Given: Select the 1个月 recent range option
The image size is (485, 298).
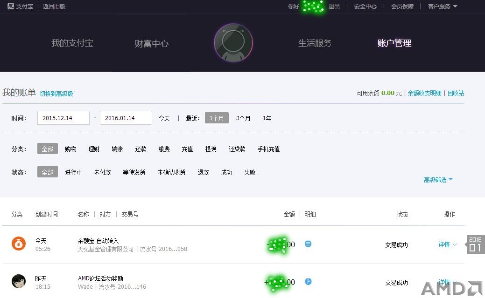Looking at the screenshot, I should click(x=217, y=118).
